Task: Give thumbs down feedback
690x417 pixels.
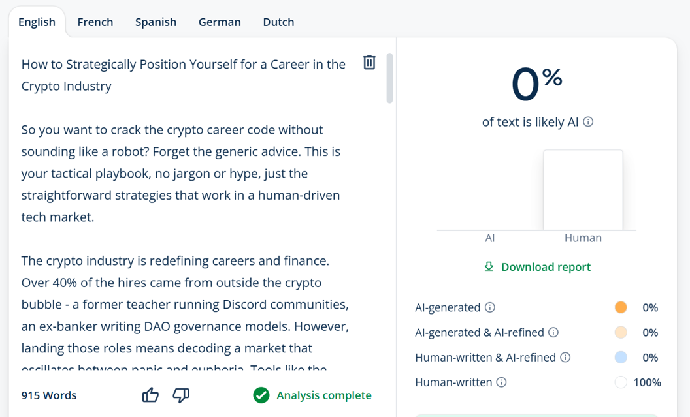Action: (181, 395)
